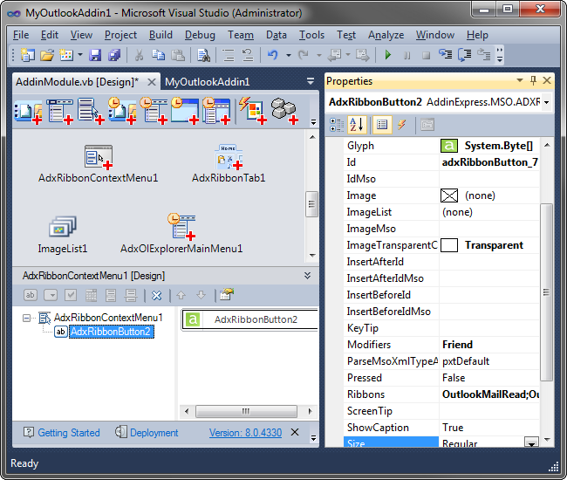Click the add check box control icon
The width and height of the screenshot is (567, 480).
point(71,295)
